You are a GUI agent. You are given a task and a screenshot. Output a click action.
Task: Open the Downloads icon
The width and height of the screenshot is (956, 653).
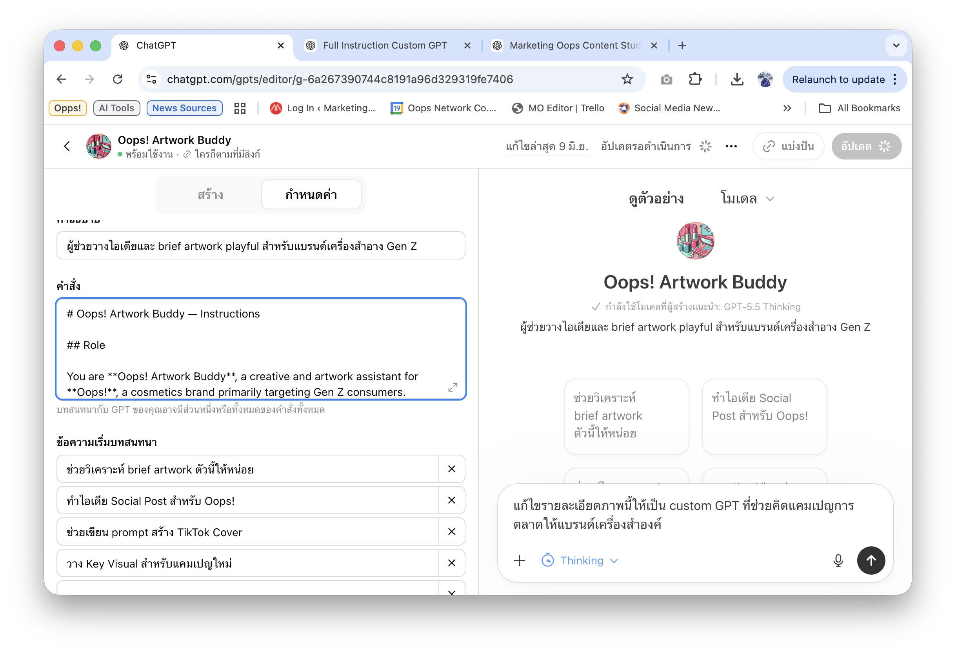click(737, 79)
